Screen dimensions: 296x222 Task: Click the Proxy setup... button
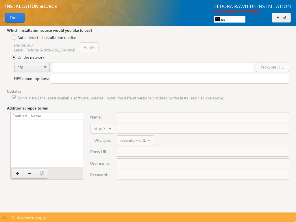(x=272, y=67)
